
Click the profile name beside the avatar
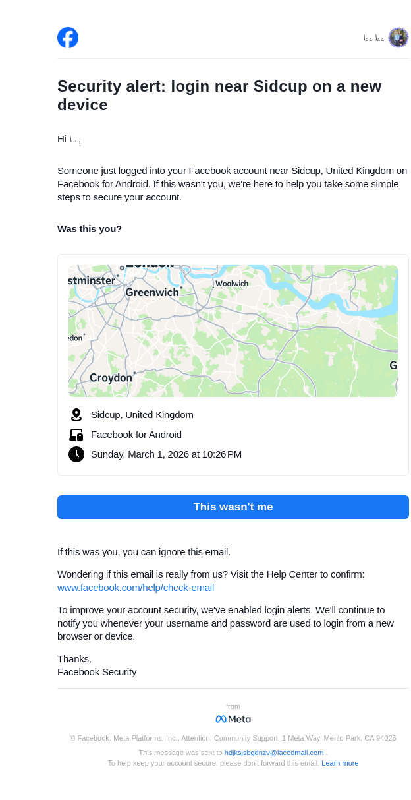coord(373,38)
